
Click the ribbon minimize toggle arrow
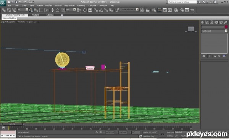(62, 15)
